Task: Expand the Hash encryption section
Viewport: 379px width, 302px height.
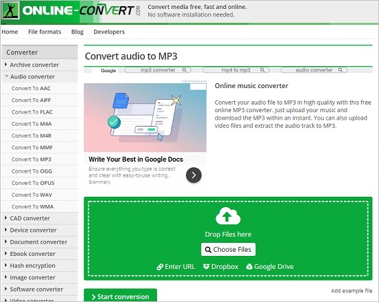Action: [x=40, y=266]
